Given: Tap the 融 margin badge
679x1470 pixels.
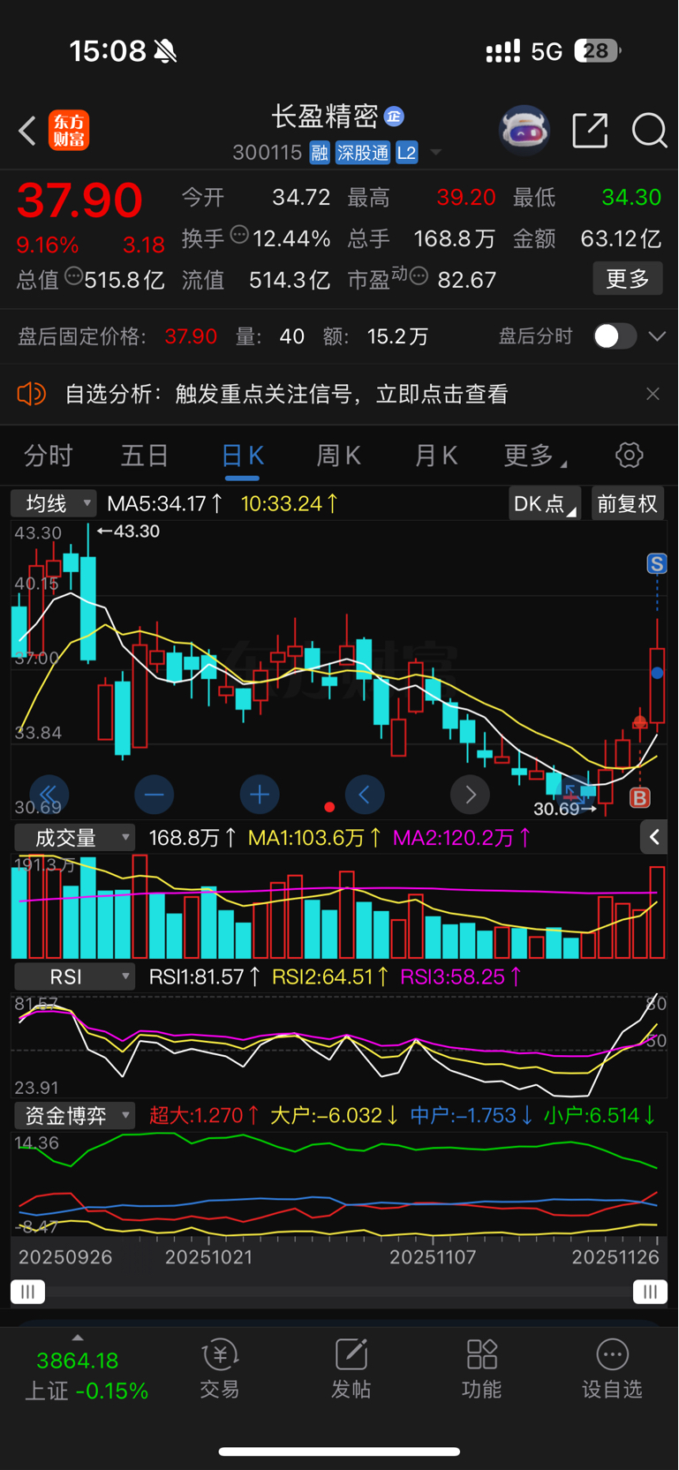Looking at the screenshot, I should pos(320,153).
